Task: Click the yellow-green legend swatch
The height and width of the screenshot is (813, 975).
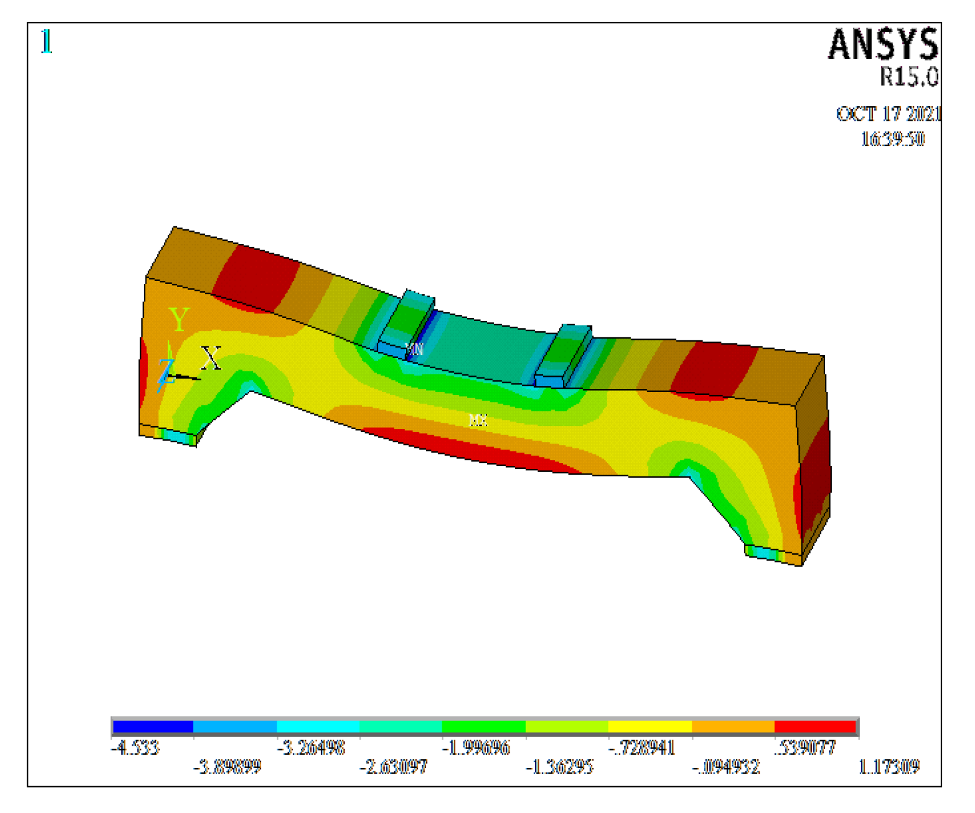Action: [x=567, y=726]
